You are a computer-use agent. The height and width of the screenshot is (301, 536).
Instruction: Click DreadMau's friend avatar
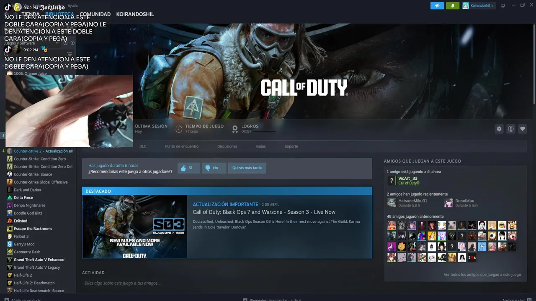(x=448, y=203)
